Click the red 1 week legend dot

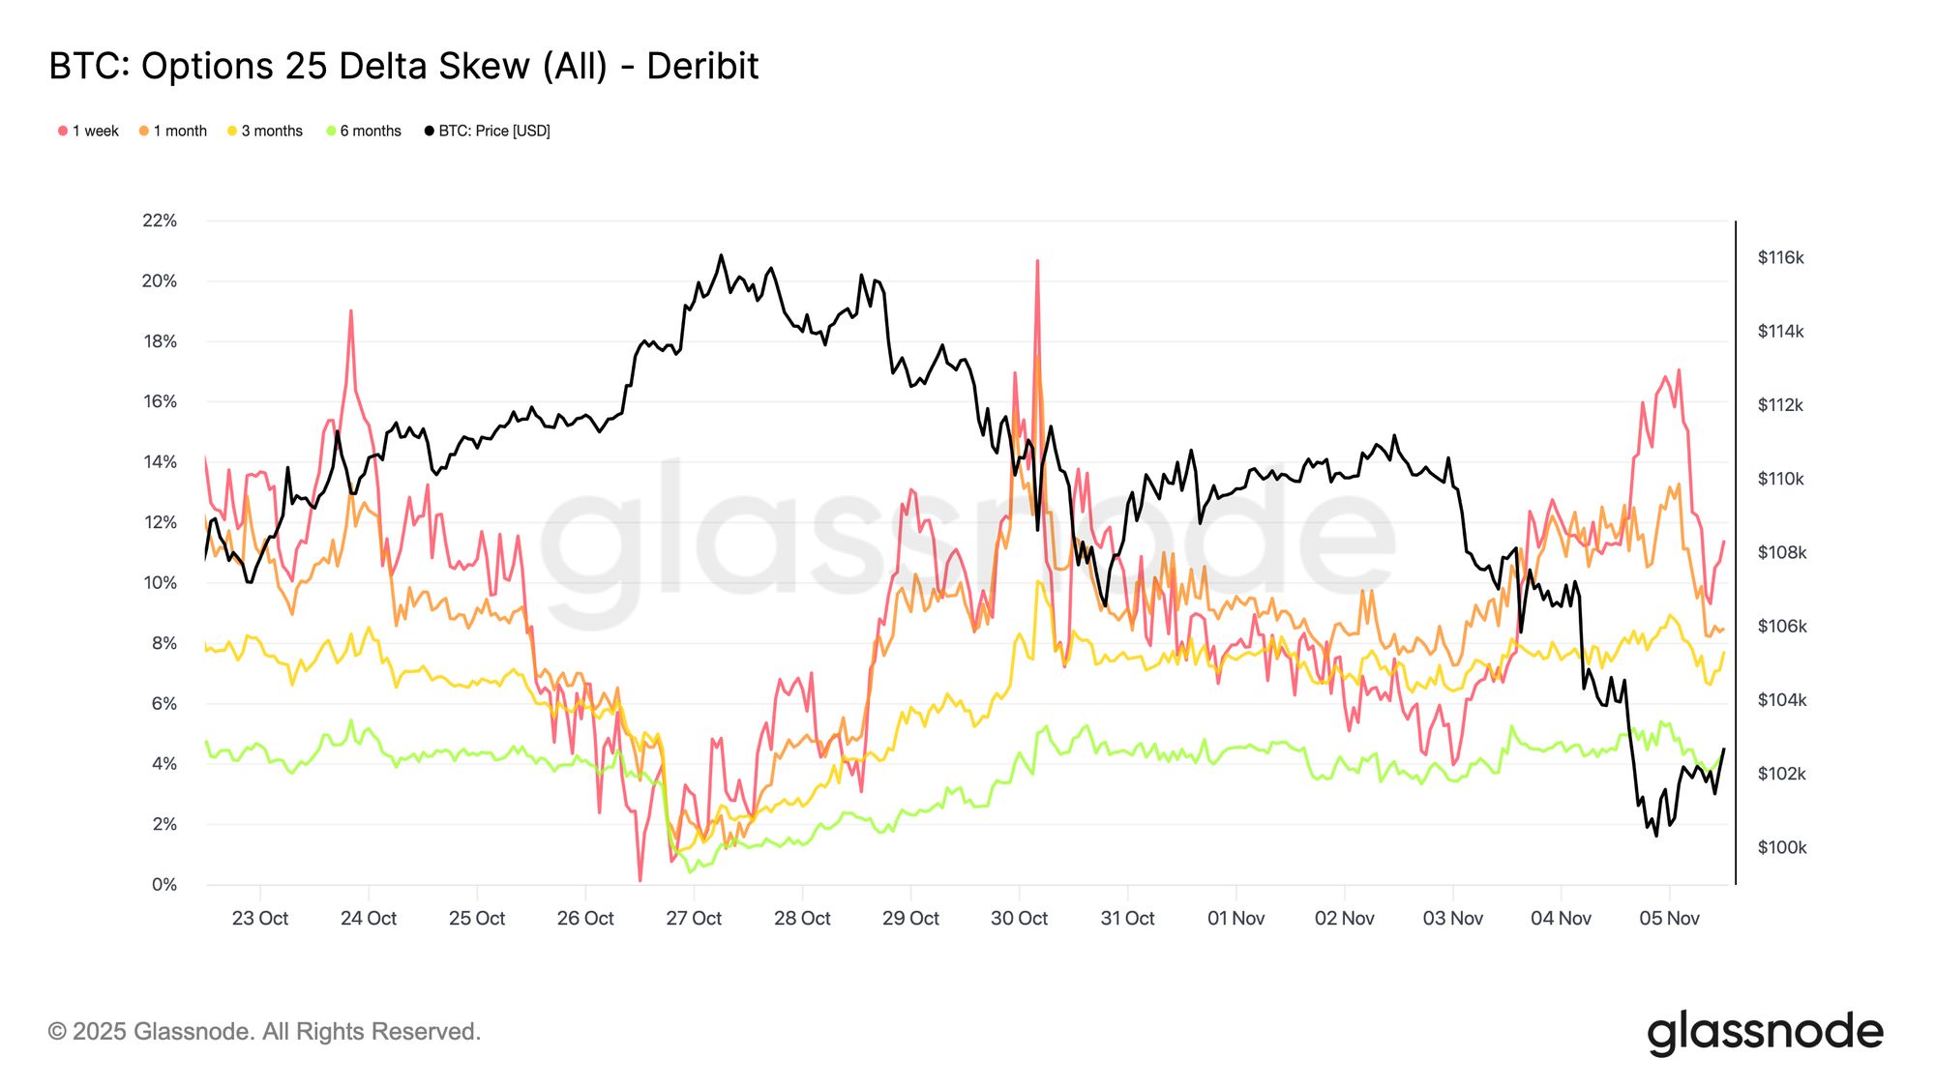(63, 132)
